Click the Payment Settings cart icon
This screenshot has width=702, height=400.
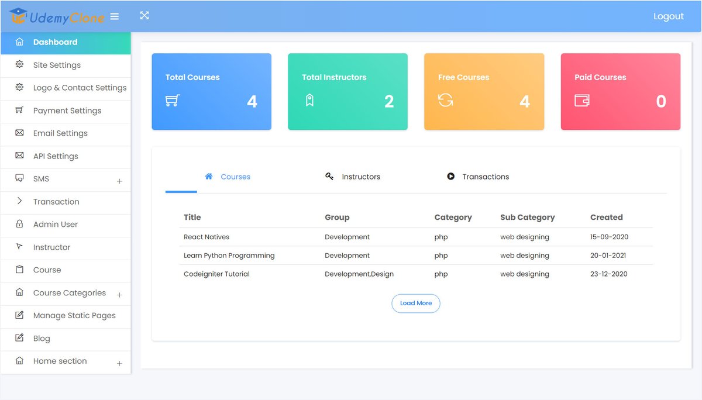(x=19, y=110)
